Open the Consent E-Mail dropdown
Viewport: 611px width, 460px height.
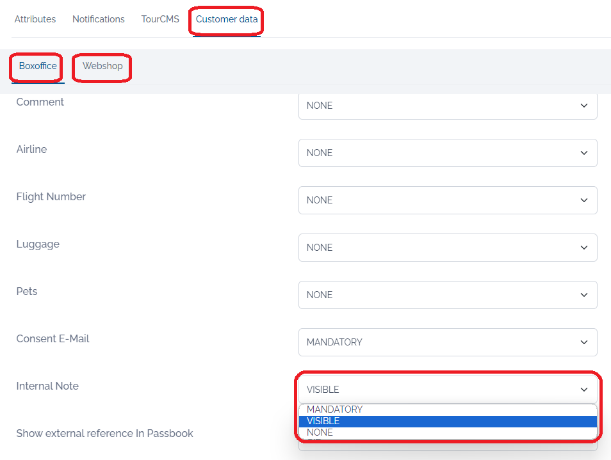(x=448, y=342)
